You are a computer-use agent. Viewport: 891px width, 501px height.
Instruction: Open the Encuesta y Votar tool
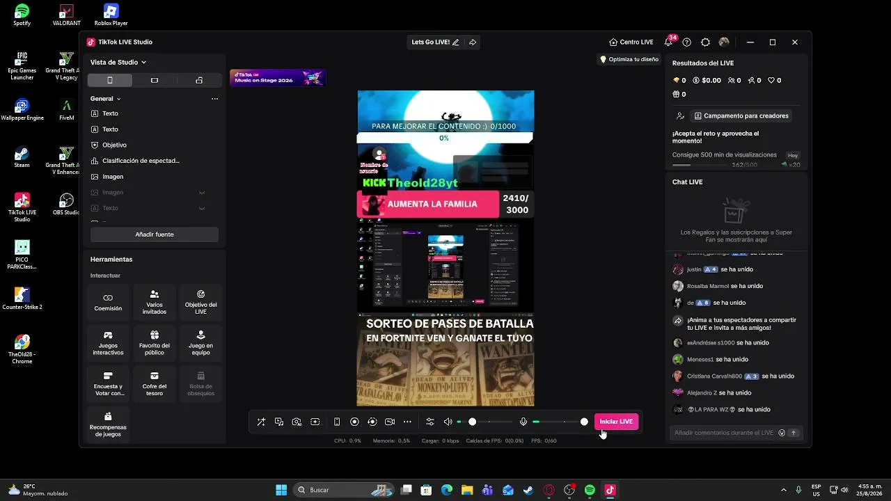108,384
